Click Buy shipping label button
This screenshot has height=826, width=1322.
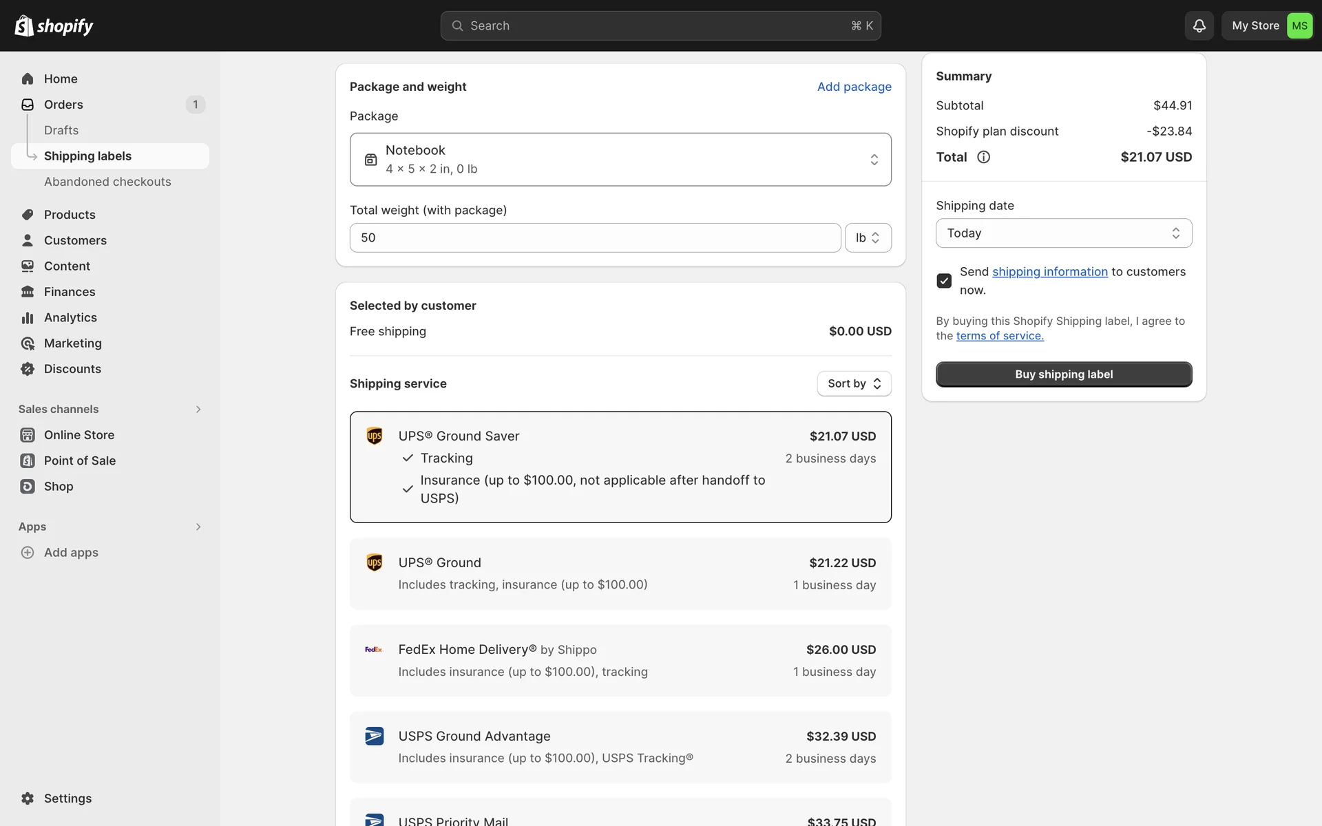coord(1063,374)
